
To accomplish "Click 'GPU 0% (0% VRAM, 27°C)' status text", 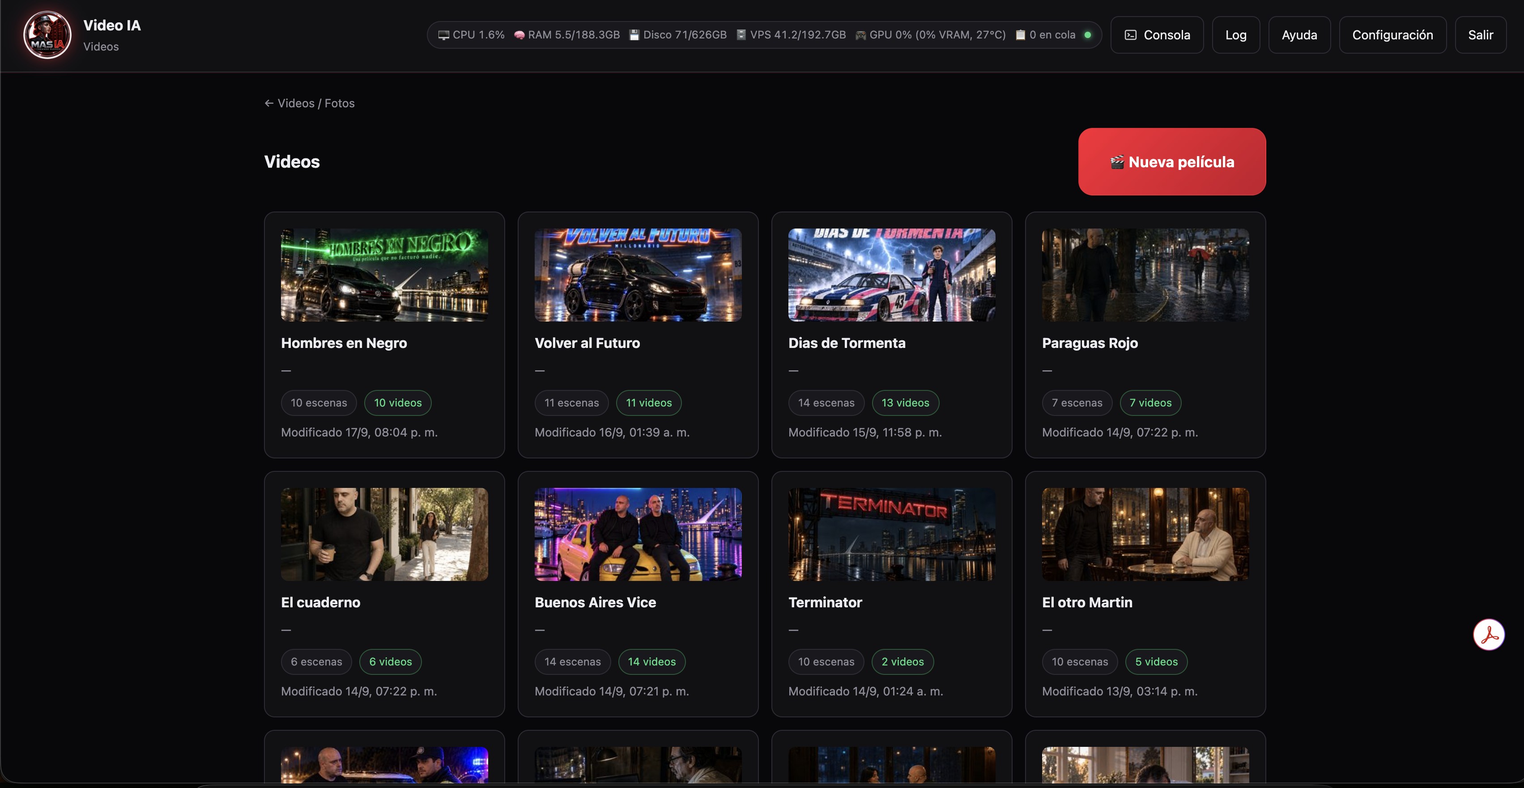I will 937,35.
